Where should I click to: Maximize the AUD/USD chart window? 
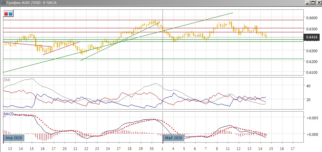click(x=313, y=3)
